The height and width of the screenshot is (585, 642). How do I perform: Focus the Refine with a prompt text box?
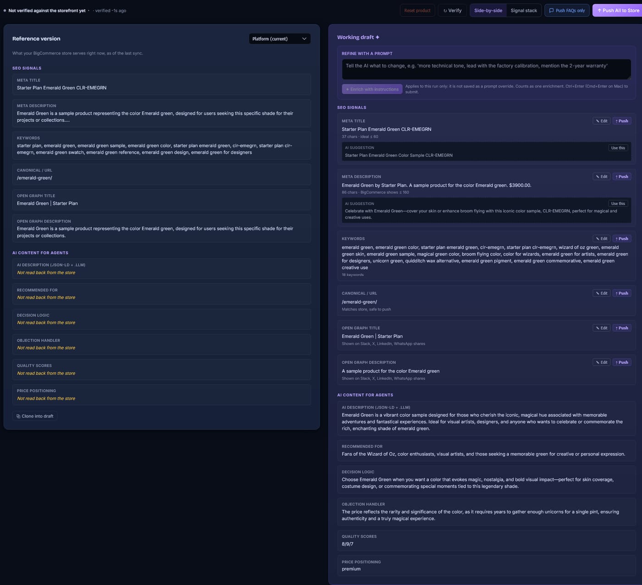coord(486,69)
